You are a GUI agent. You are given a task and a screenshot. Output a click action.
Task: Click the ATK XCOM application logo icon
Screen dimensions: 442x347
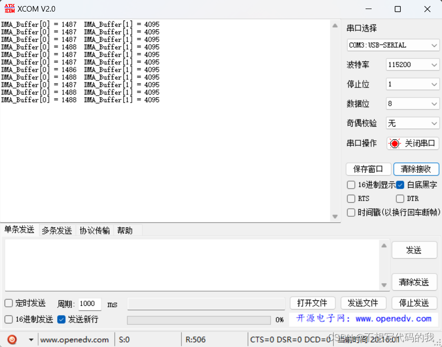(x=10, y=9)
